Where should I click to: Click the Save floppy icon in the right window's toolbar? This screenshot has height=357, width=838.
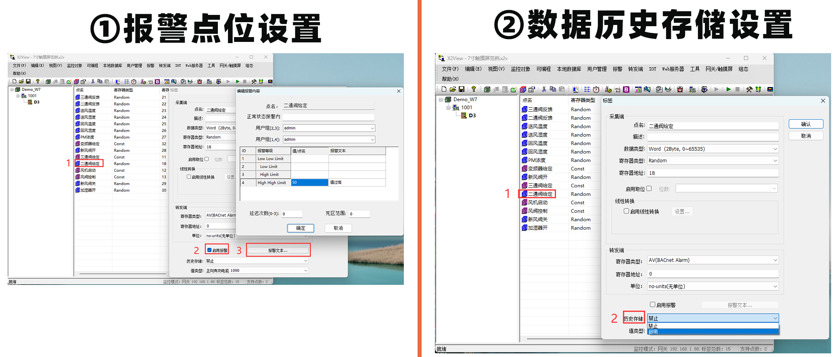click(462, 89)
